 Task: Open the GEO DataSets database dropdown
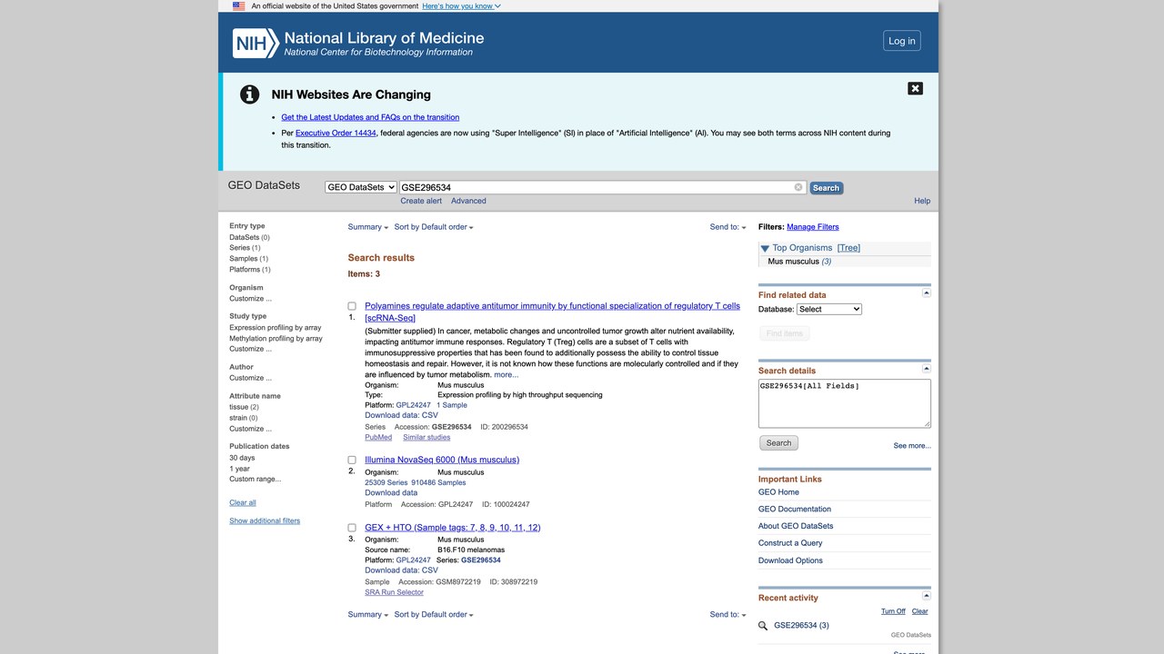361,187
